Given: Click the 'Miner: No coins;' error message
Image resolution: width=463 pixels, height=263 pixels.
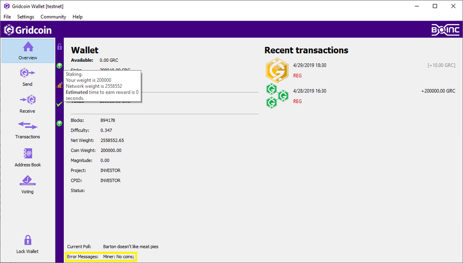Looking at the screenshot, I should (x=119, y=256).
